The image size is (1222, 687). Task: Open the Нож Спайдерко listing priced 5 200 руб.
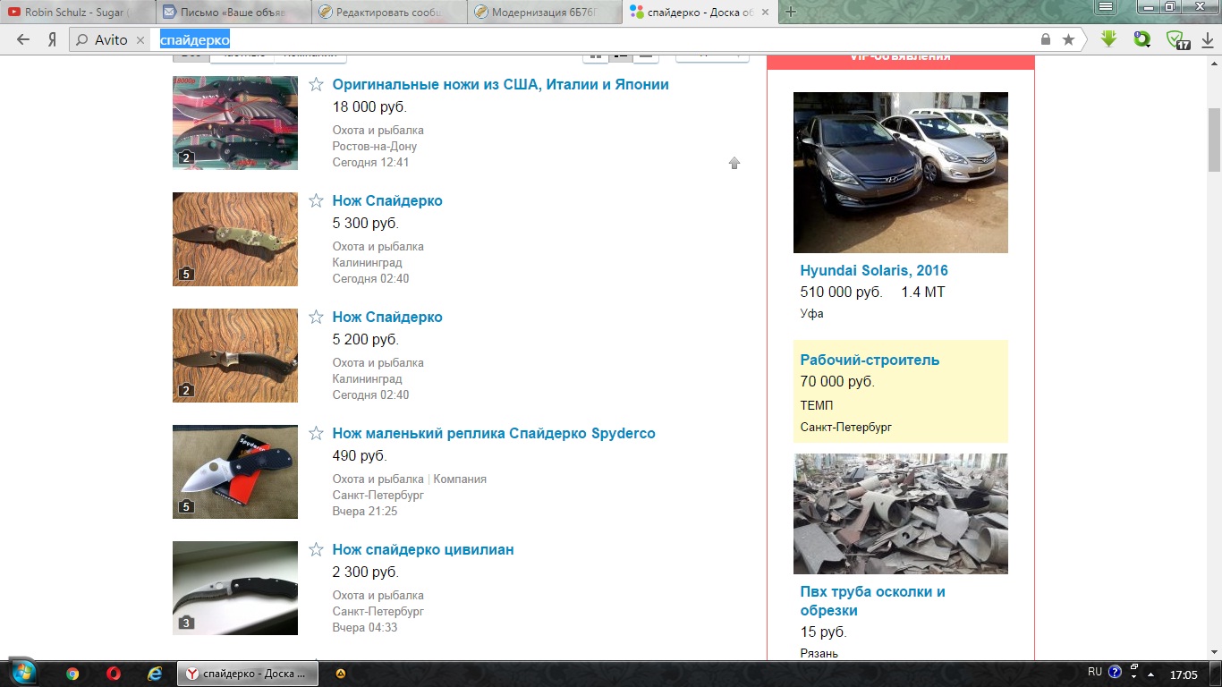point(387,317)
